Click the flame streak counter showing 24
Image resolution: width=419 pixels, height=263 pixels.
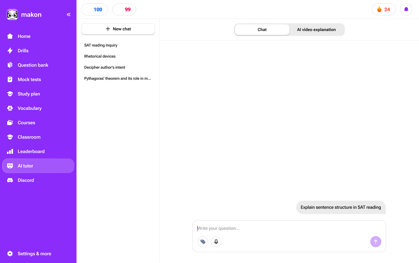pos(384,9)
